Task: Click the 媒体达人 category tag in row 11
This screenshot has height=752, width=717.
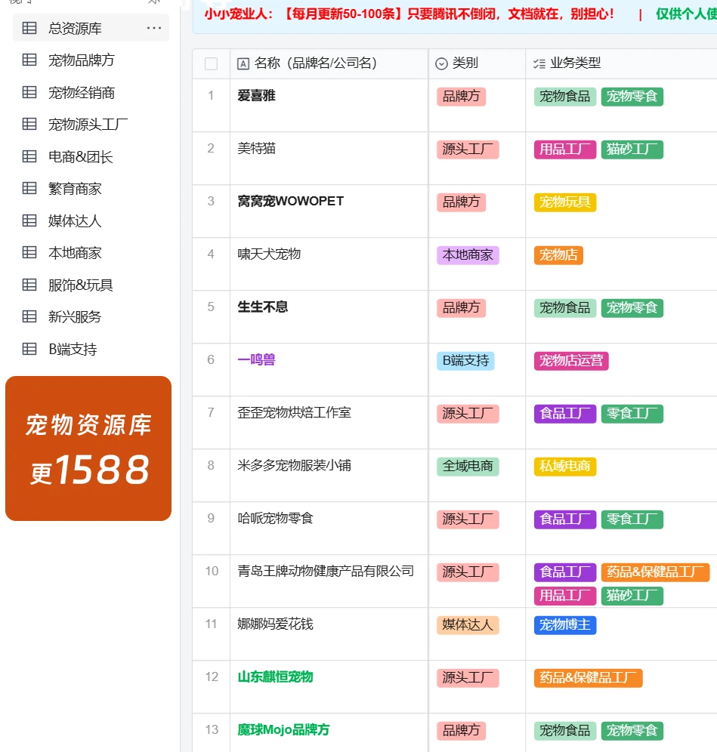Action: tap(468, 625)
